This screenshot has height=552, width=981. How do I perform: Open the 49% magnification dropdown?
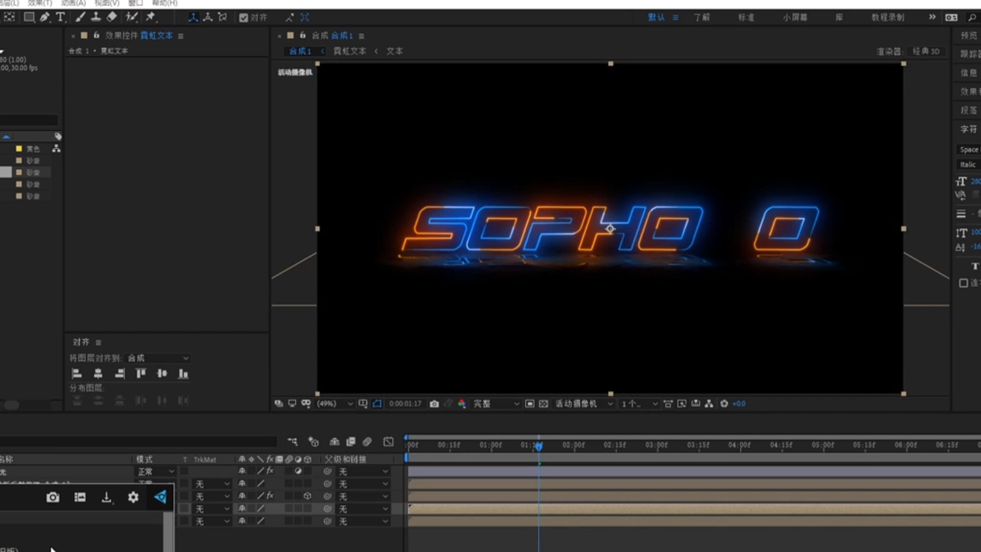click(x=335, y=404)
